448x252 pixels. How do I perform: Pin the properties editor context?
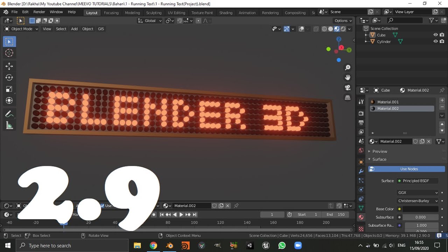(x=442, y=90)
